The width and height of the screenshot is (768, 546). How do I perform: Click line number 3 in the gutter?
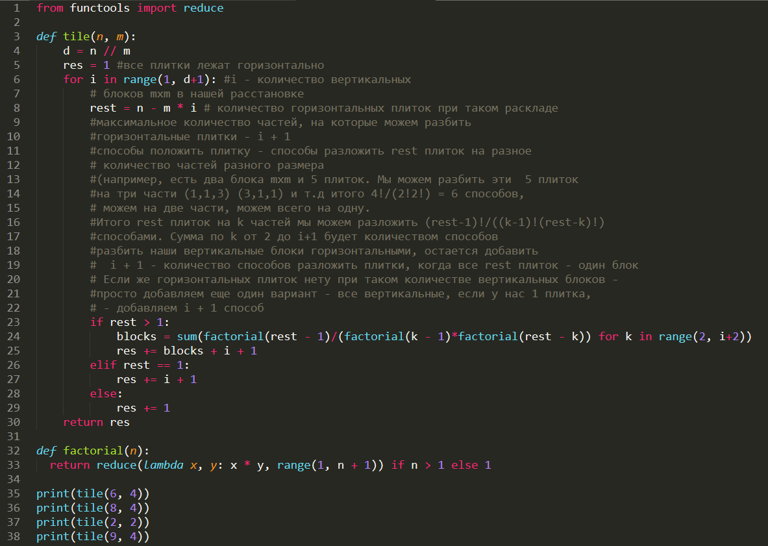pos(17,37)
